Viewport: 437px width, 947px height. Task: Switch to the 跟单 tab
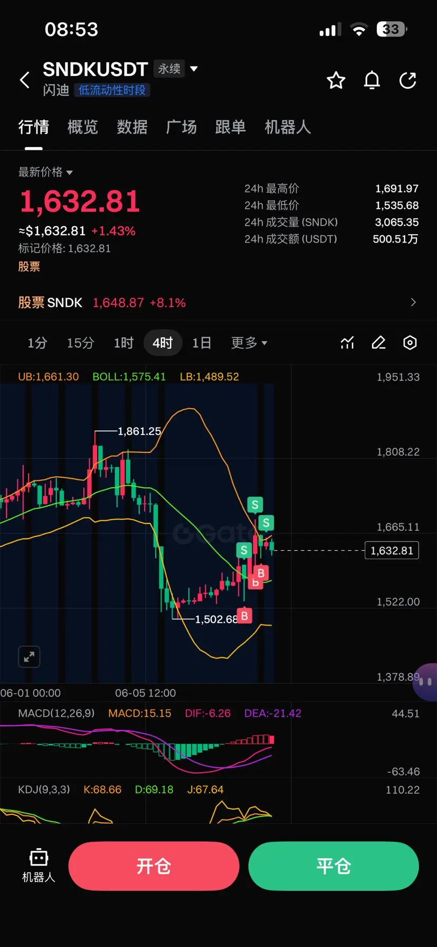tap(231, 127)
